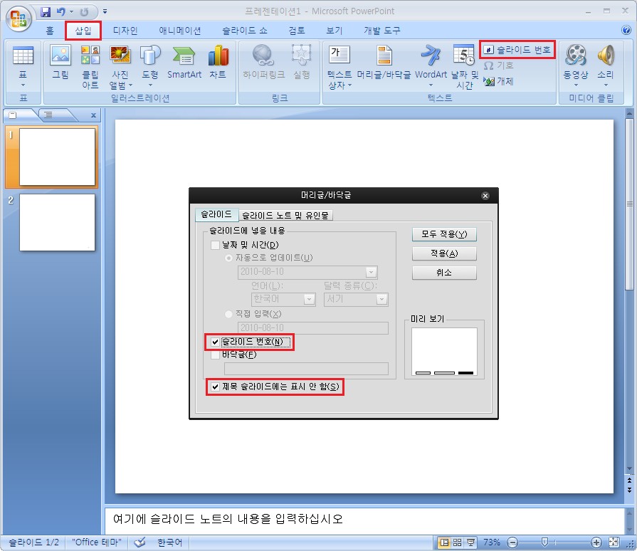Screen dimensions: 637x551
Task: Expand the customize quick access toolbar arrow
Action: point(105,12)
